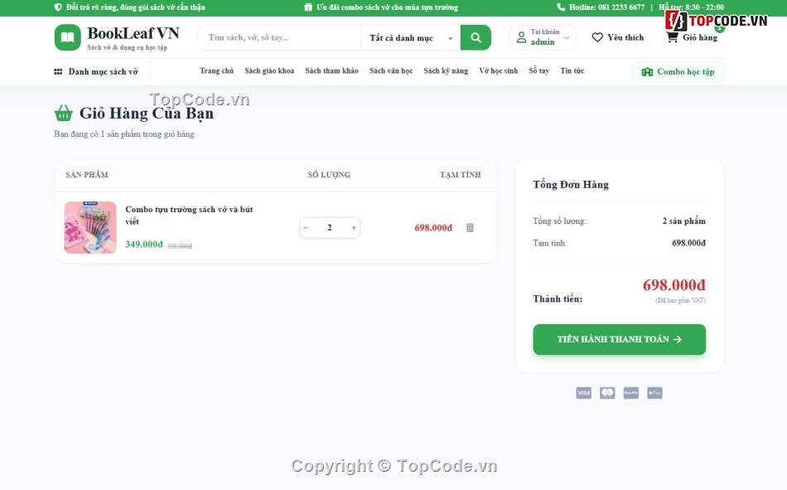787x490 pixels.
Task: Click the TẠM TÍNH column header
Action: (461, 174)
